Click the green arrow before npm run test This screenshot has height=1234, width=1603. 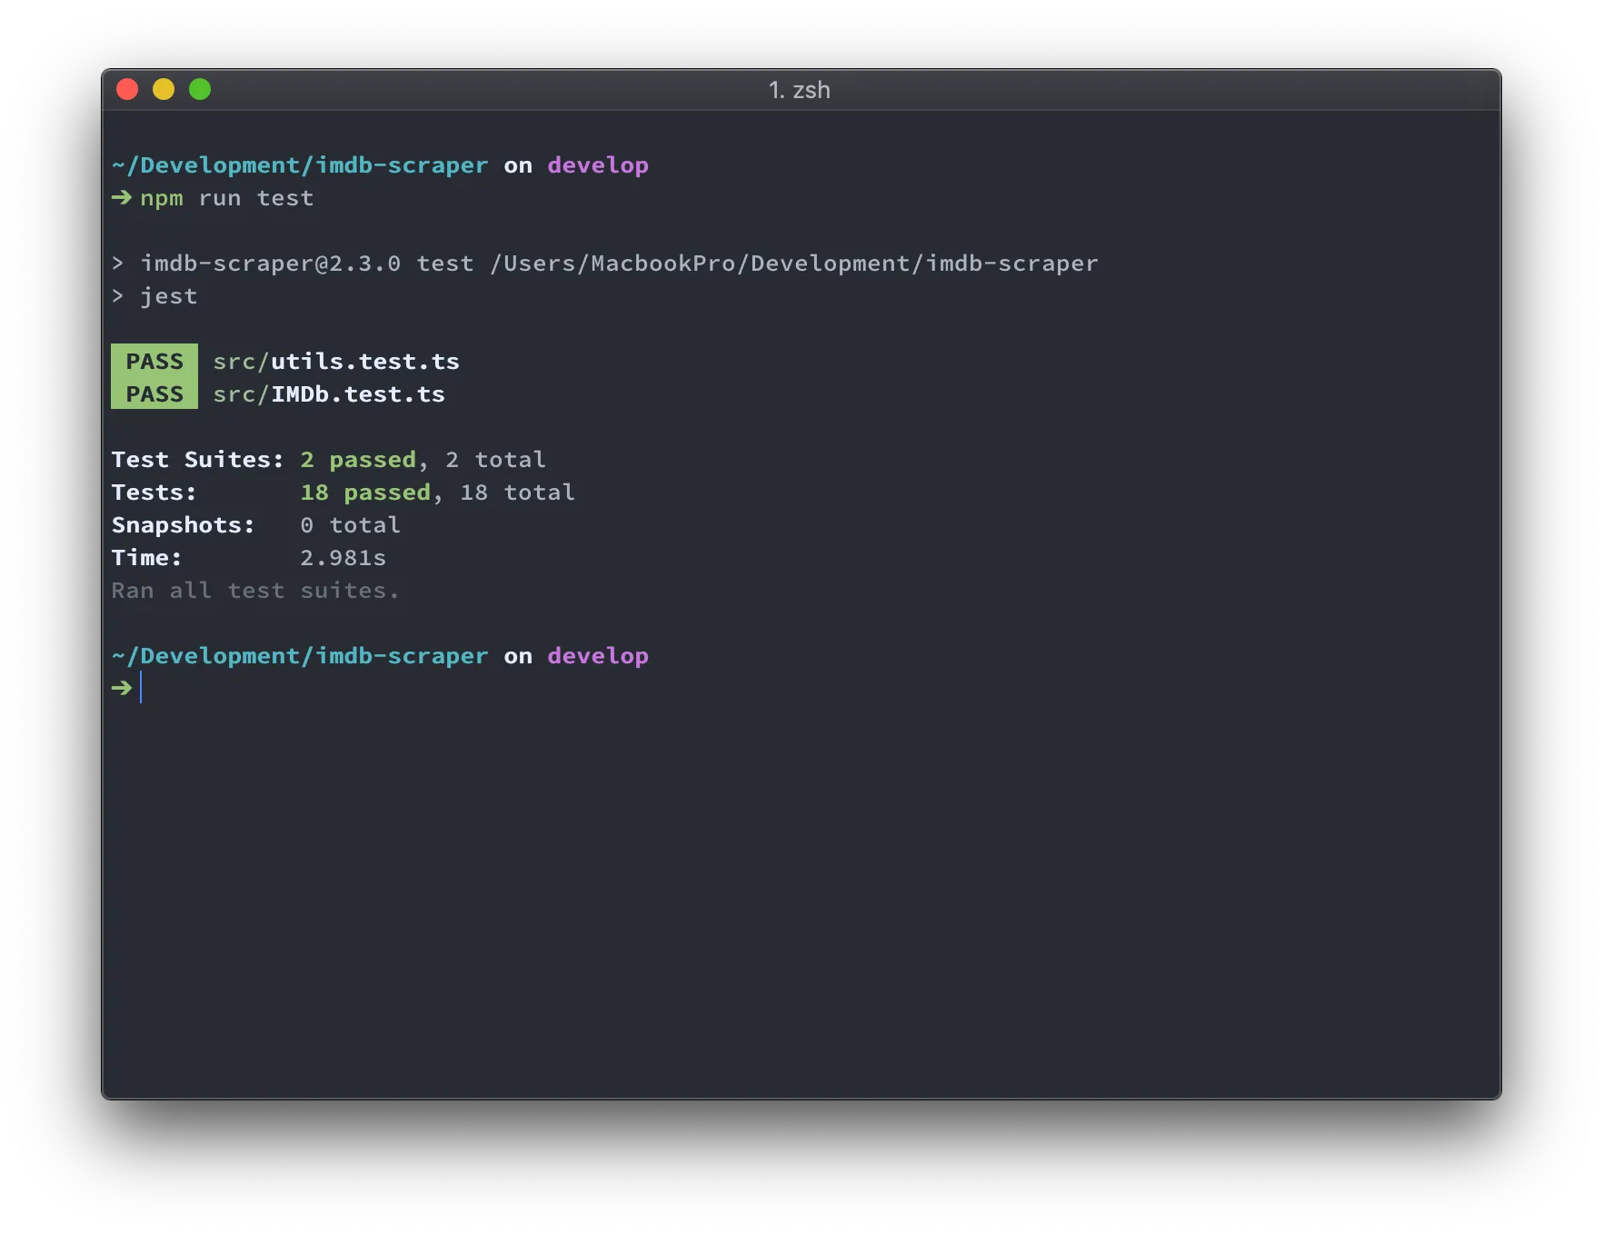coord(122,197)
